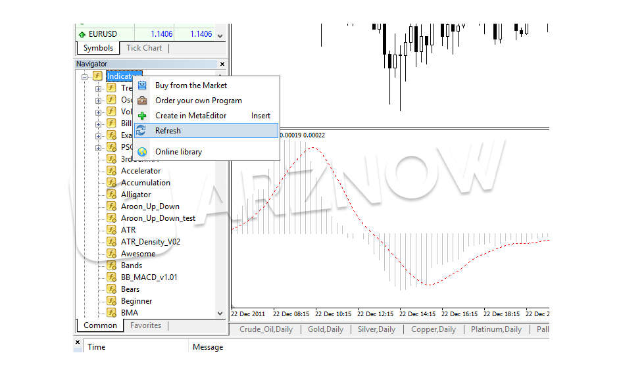
Task: Expand the Vol... folder node in Navigator
Action: [98, 112]
